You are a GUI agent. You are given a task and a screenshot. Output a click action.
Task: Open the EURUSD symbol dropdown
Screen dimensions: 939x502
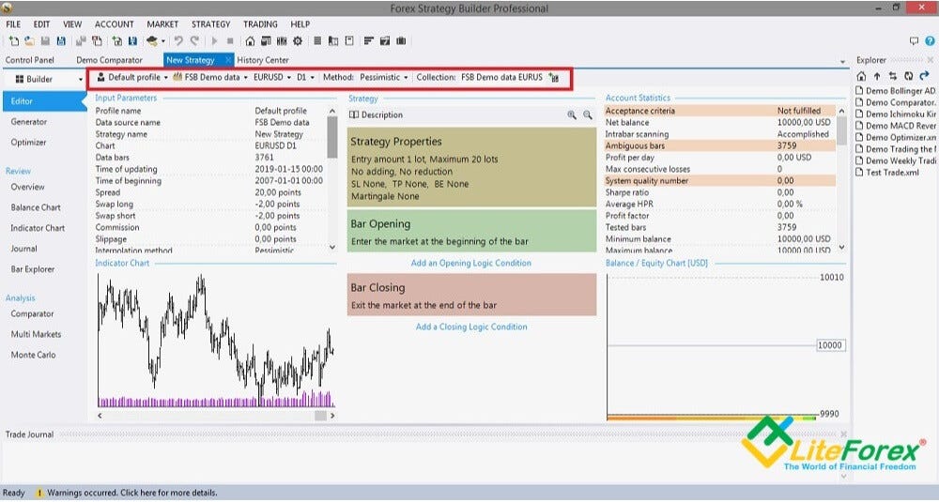272,77
